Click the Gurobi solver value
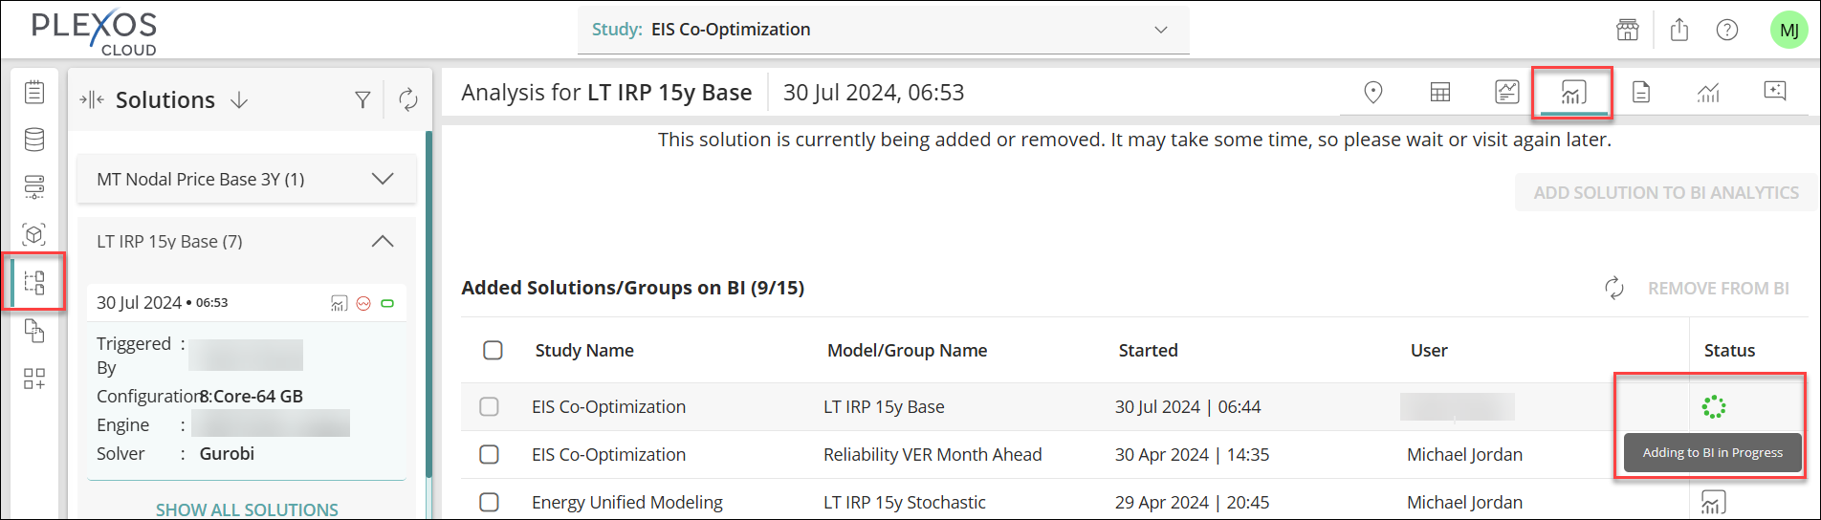Screen dimensions: 1821x520 click(x=227, y=453)
